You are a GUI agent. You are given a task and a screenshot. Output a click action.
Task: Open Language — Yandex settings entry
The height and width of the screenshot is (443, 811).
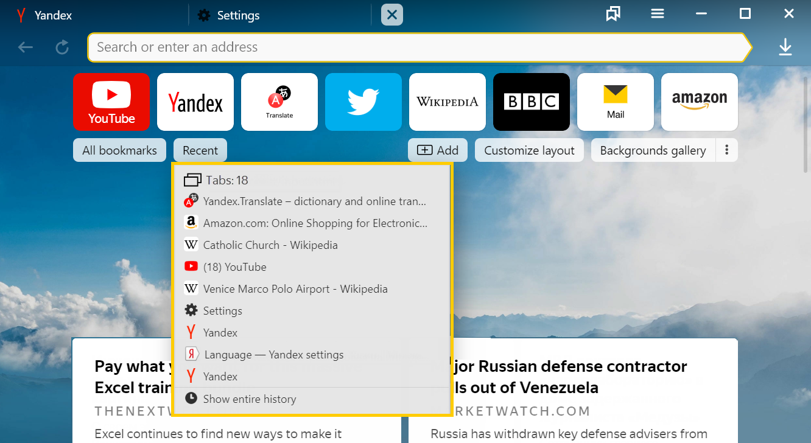click(x=311, y=355)
